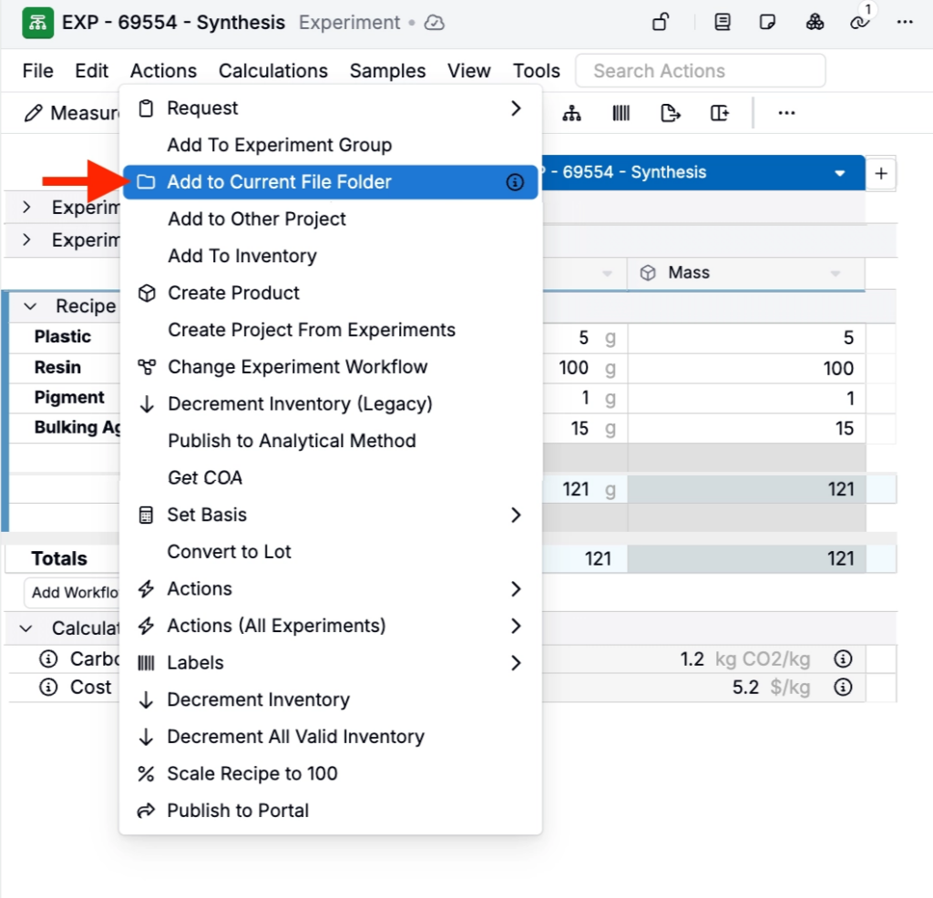Screen dimensions: 933x898
Task: Select the Resin ingredient row
Action: click(x=65, y=368)
